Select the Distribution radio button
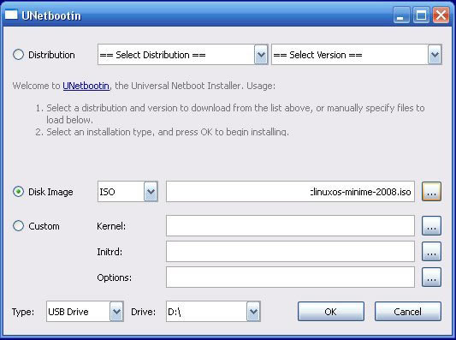 click(x=18, y=55)
